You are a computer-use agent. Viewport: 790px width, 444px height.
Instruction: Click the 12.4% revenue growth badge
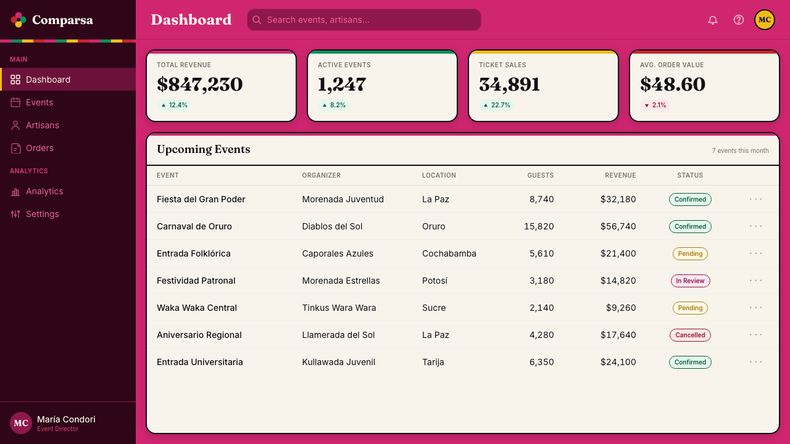click(x=174, y=105)
